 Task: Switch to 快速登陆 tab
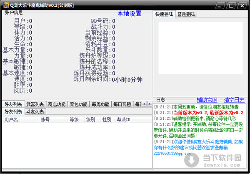[164, 14]
